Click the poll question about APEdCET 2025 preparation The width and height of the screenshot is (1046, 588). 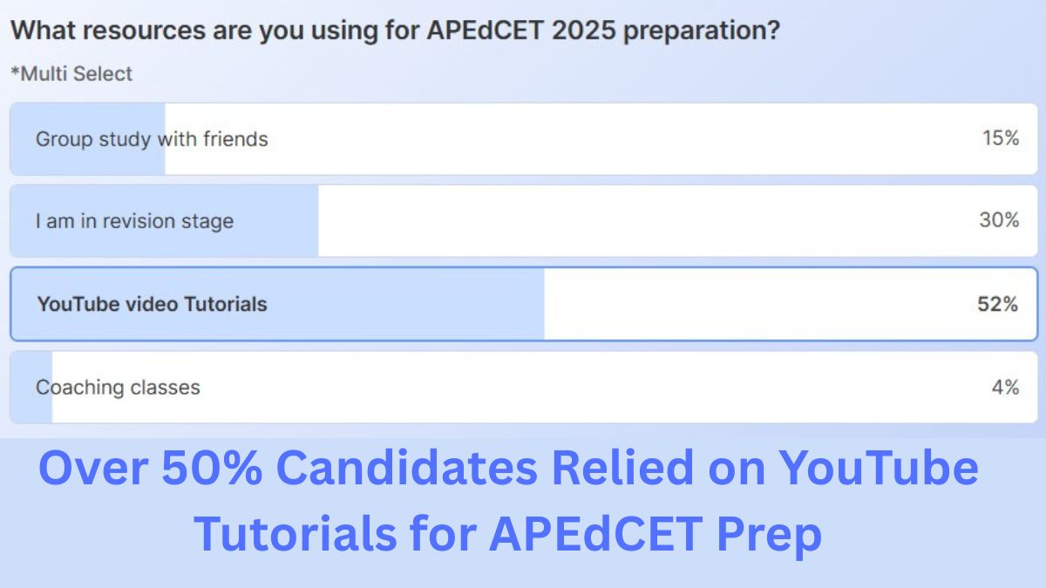coord(395,31)
